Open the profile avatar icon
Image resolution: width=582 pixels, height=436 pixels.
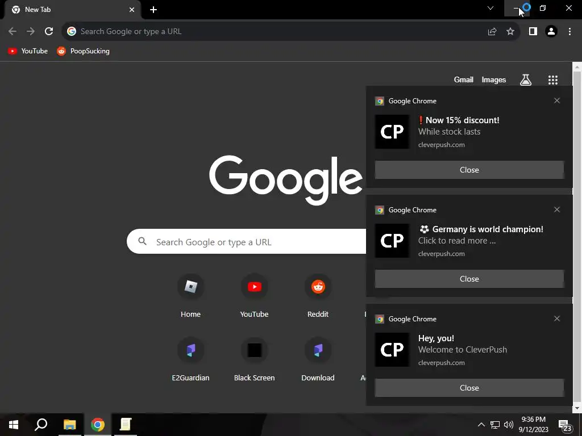click(x=551, y=32)
